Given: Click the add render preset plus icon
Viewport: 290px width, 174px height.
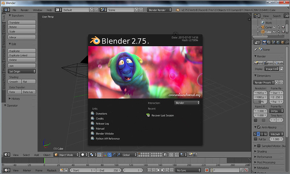Looking at the screenshot, I should 277,82.
